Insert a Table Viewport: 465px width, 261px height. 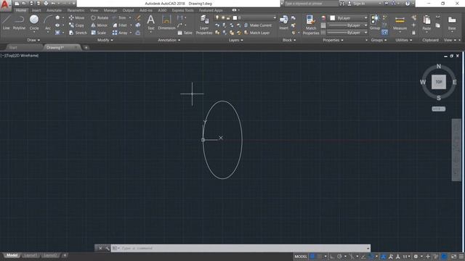pyautogui.click(x=185, y=33)
